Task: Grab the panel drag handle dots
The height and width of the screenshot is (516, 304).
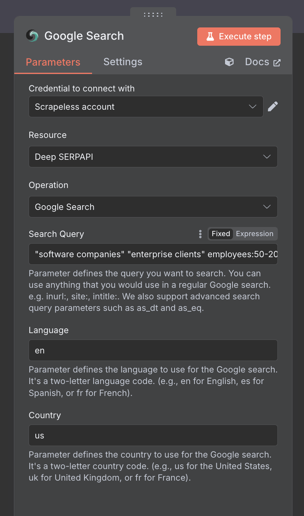Action: pyautogui.click(x=153, y=15)
